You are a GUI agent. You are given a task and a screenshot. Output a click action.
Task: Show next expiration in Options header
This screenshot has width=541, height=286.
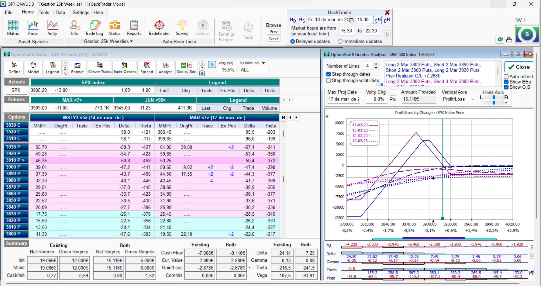[296, 117]
